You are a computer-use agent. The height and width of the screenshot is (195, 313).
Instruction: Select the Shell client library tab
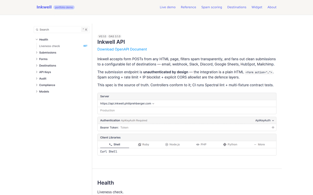tap(115, 145)
